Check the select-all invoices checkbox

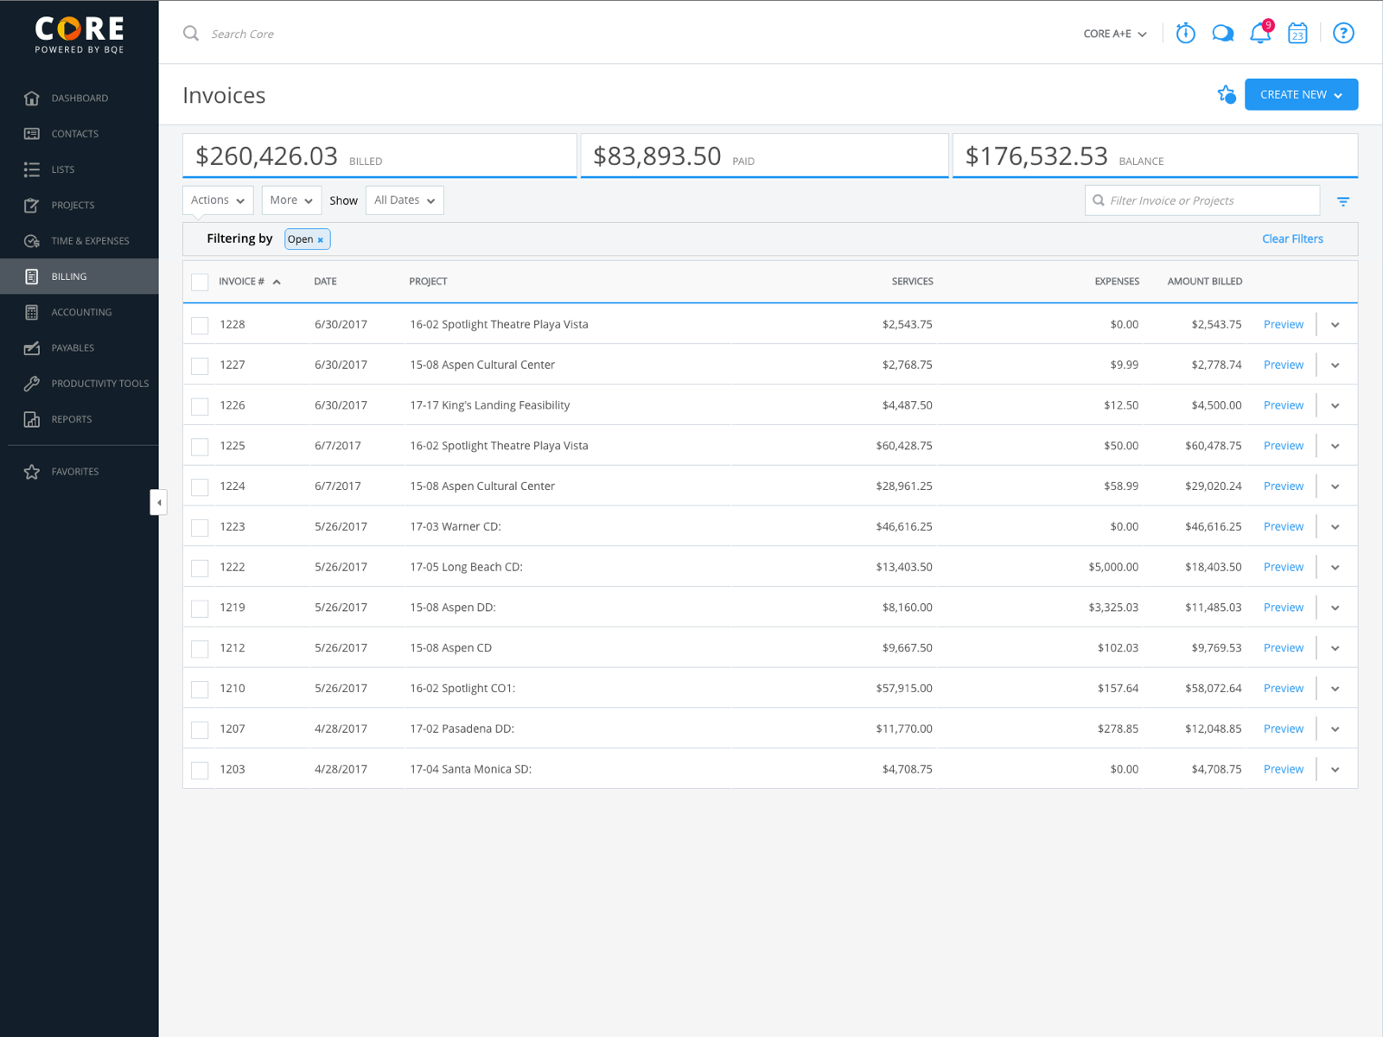pyautogui.click(x=200, y=282)
